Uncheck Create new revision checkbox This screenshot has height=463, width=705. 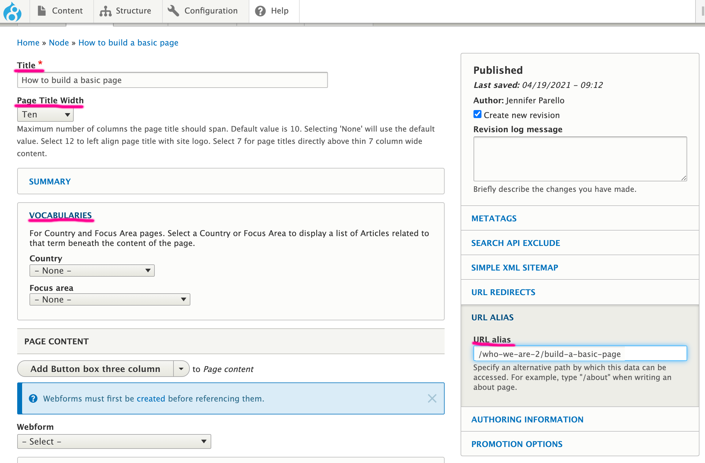click(x=477, y=114)
